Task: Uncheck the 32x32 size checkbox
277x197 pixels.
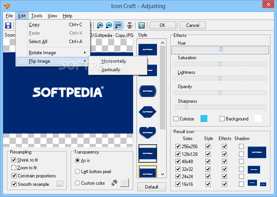Action: pos(178,169)
